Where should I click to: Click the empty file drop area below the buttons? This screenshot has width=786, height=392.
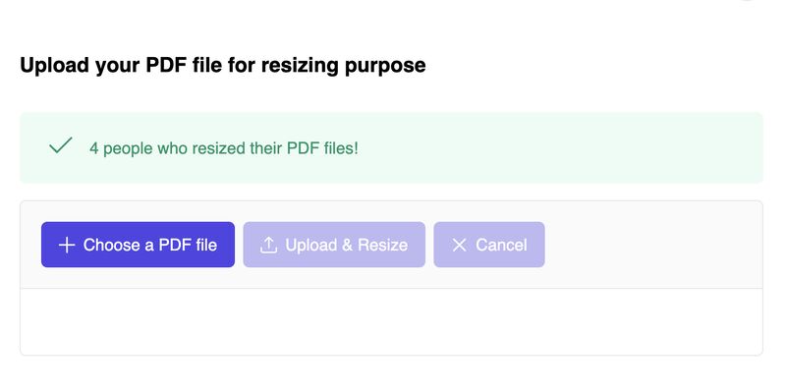391,322
